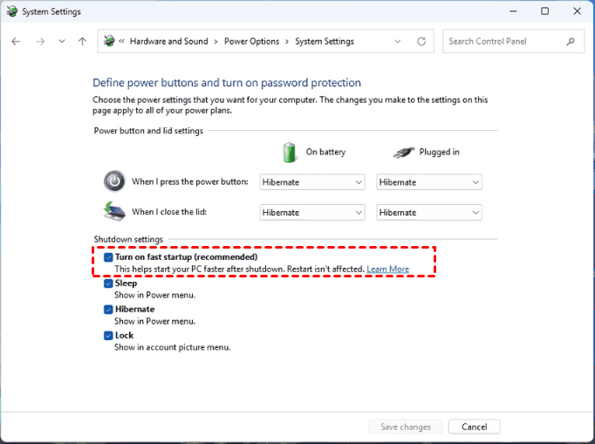
Task: Click the Up one level arrow
Action: click(82, 41)
